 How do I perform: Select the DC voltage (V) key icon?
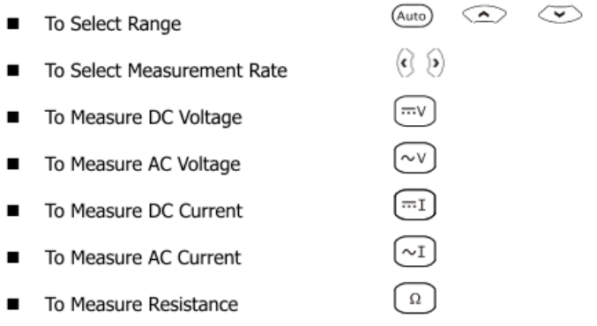coord(414,111)
